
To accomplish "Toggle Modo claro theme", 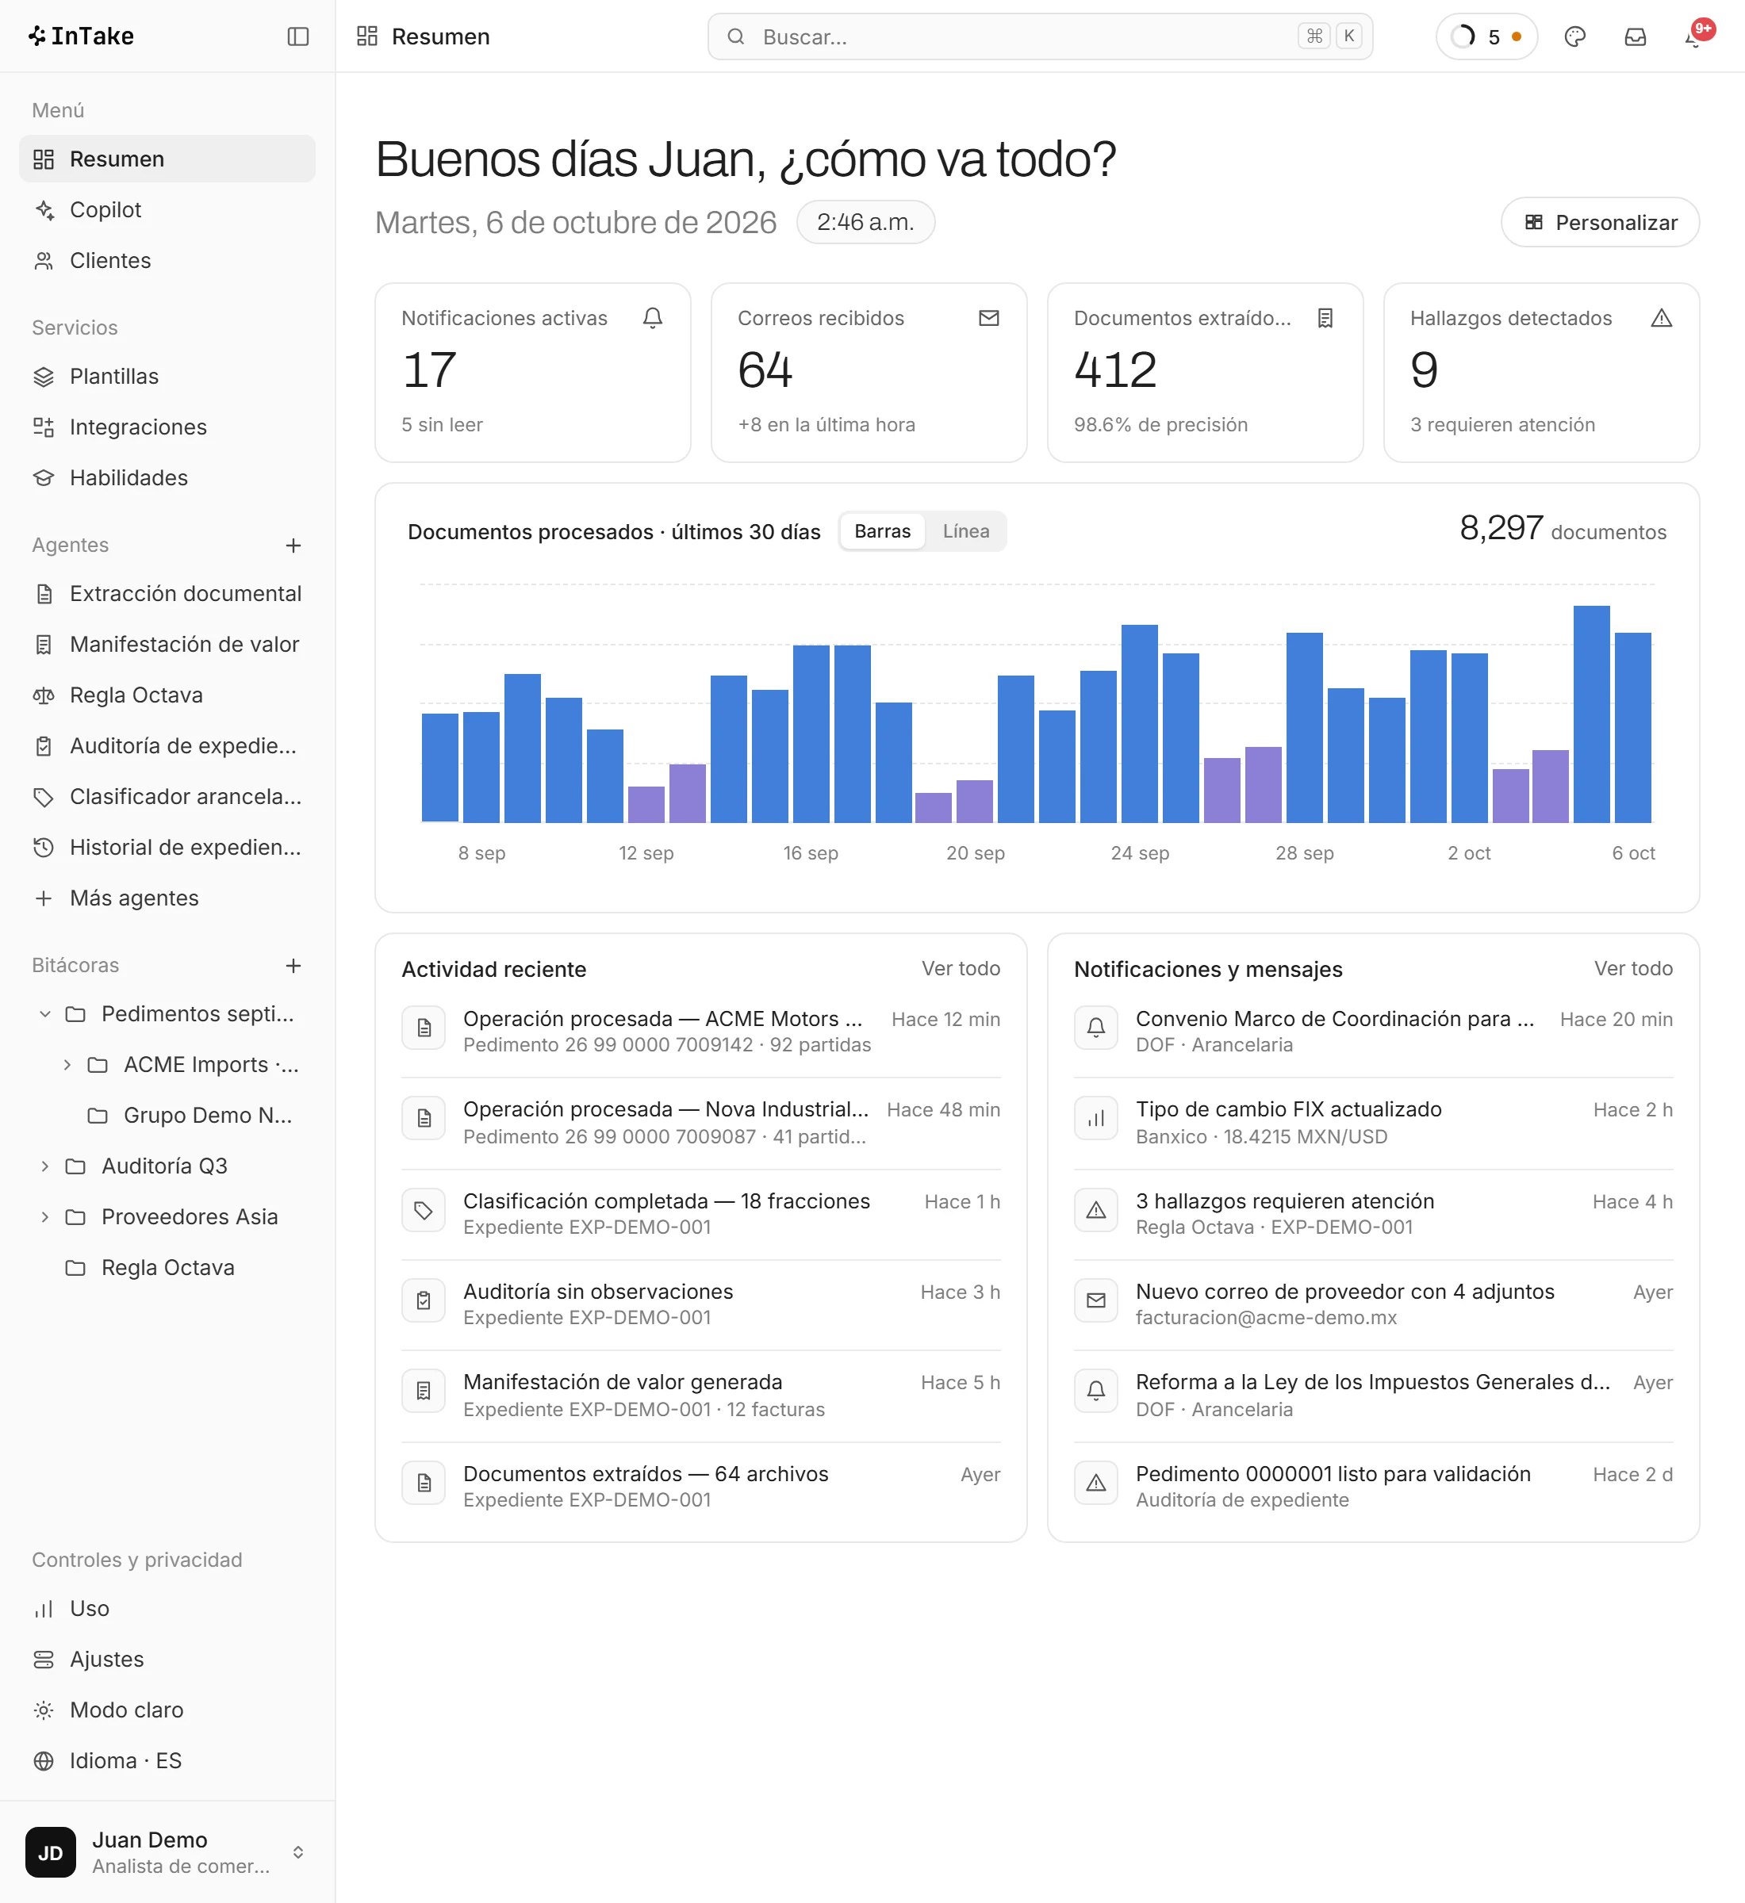I will 167,1710.
